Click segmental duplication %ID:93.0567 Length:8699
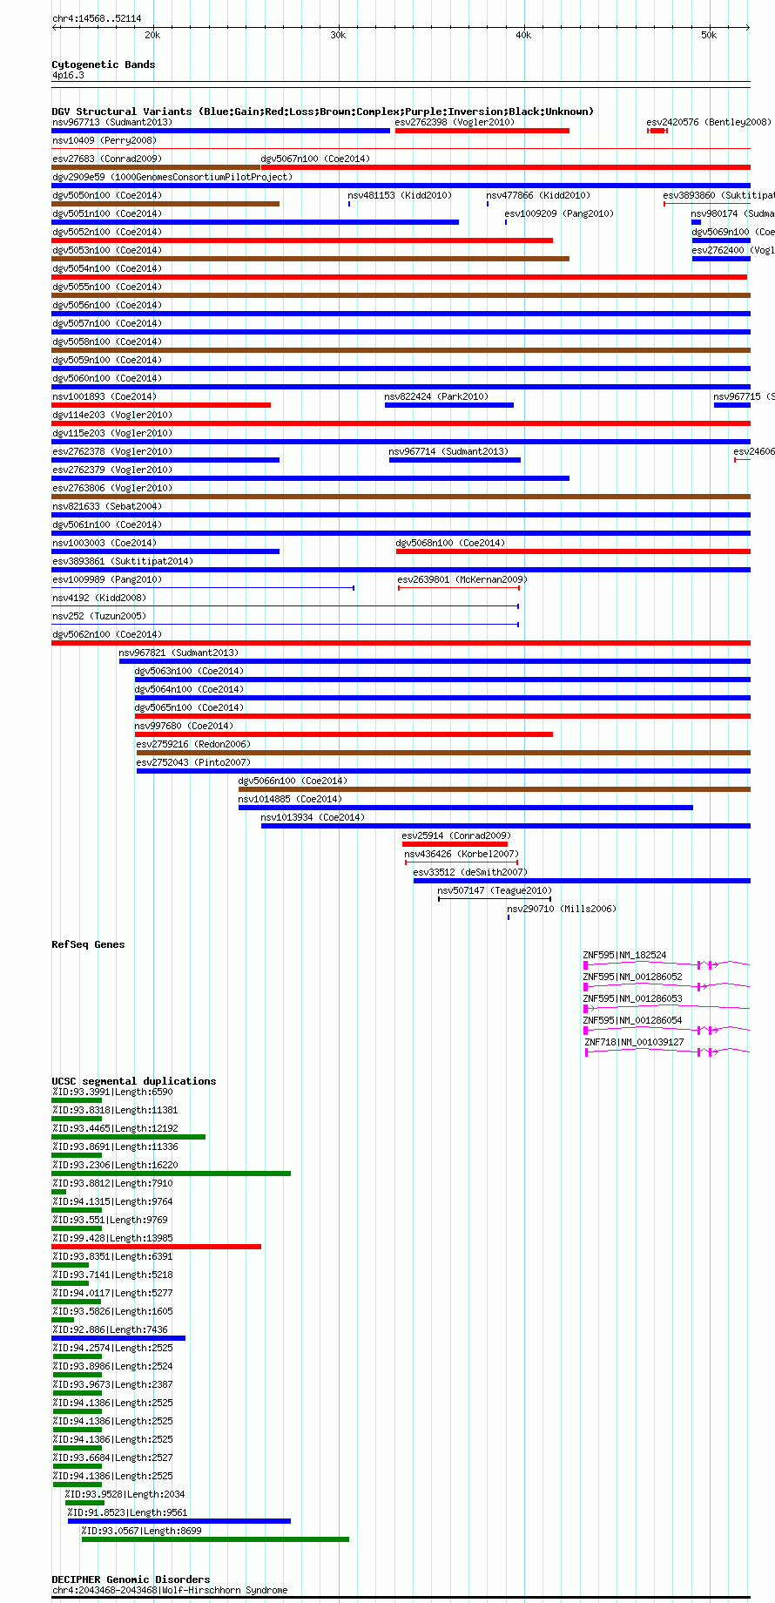This screenshot has height=1603, width=775. (x=215, y=1539)
